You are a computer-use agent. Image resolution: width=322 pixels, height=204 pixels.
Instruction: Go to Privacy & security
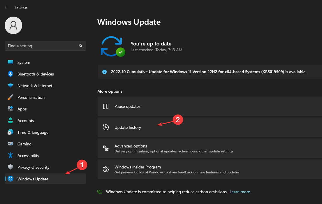coord(45,167)
